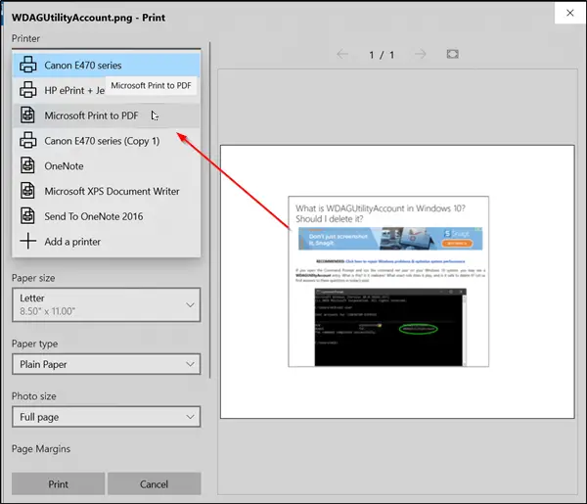Click the Canon E470 series printer icon

[28, 65]
